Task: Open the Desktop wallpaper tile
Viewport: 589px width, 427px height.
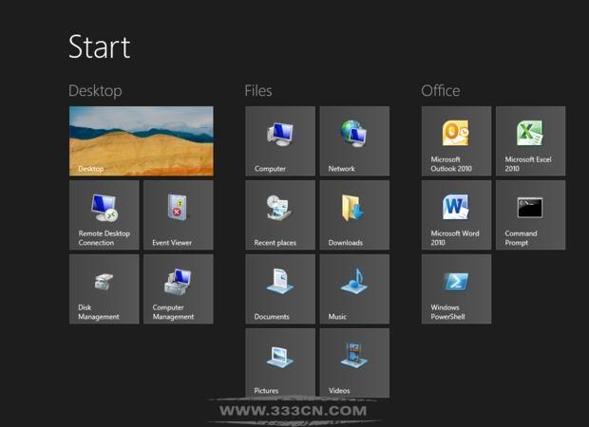Action: pos(142,141)
